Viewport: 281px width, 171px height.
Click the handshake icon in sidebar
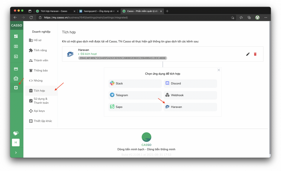click(16, 133)
